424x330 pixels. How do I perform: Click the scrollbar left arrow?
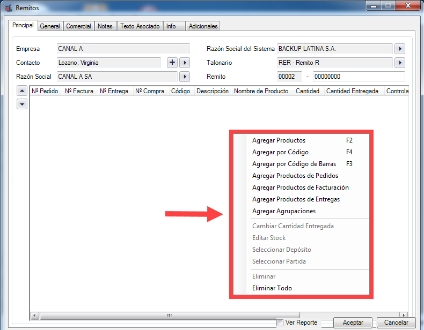(34, 316)
